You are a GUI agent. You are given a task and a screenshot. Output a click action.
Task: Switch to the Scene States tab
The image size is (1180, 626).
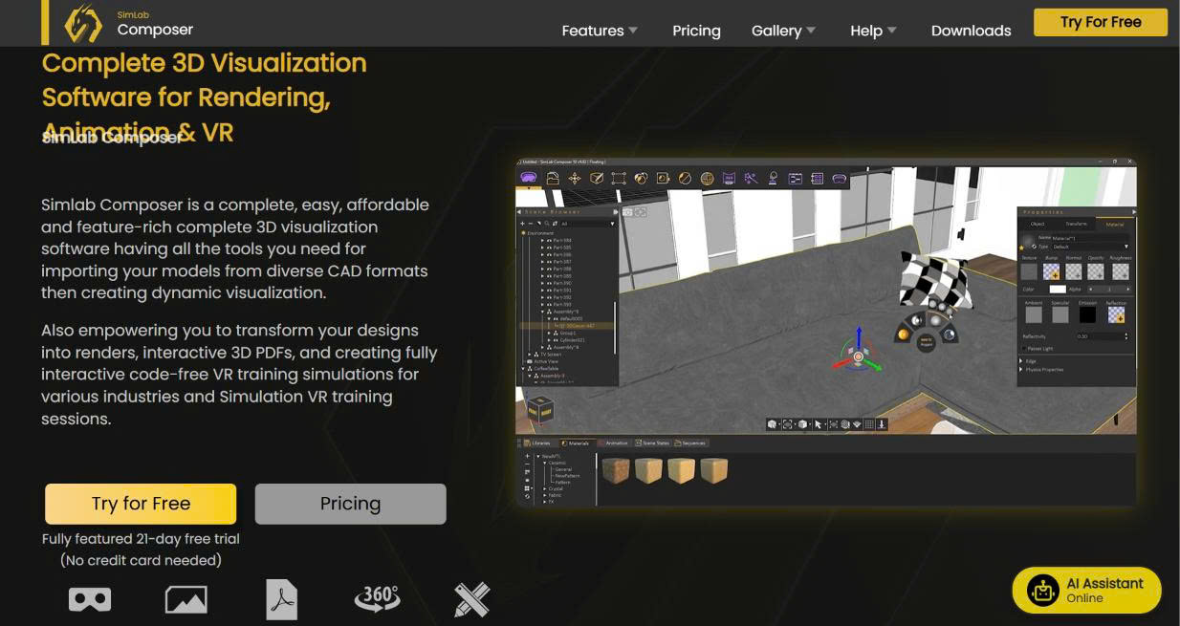[651, 443]
